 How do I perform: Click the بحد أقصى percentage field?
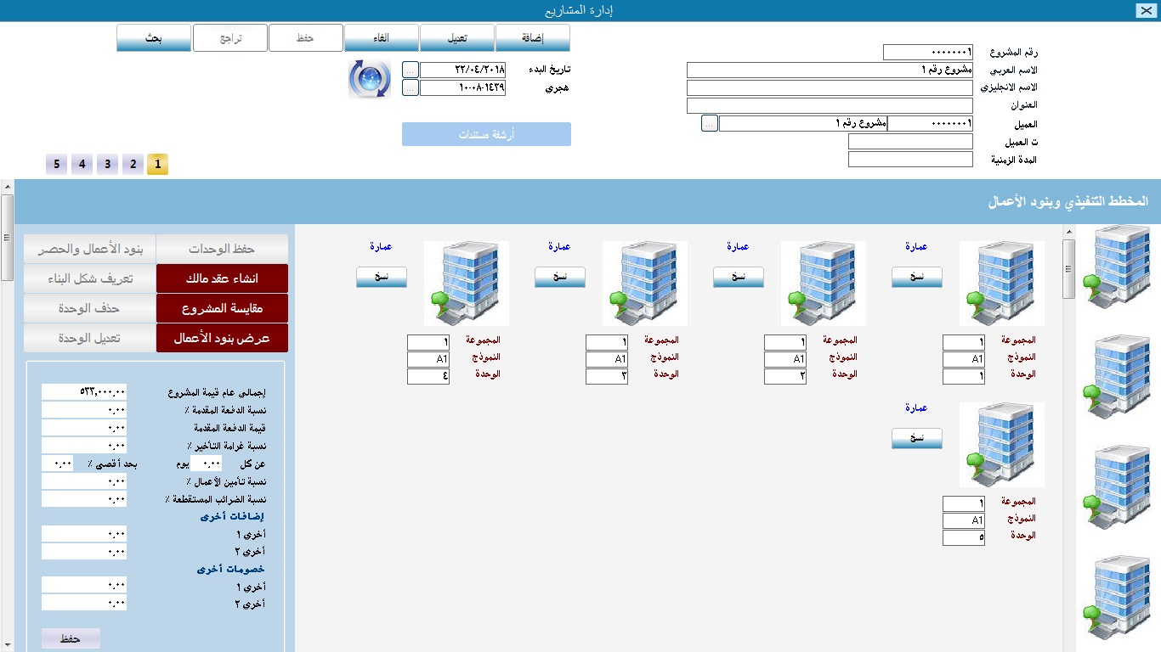(57, 464)
